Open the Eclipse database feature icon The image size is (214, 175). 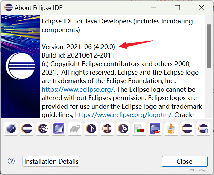[x=203, y=129]
